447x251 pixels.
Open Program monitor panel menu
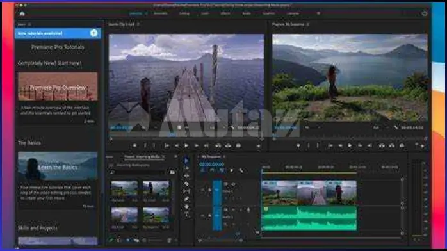[x=308, y=24]
